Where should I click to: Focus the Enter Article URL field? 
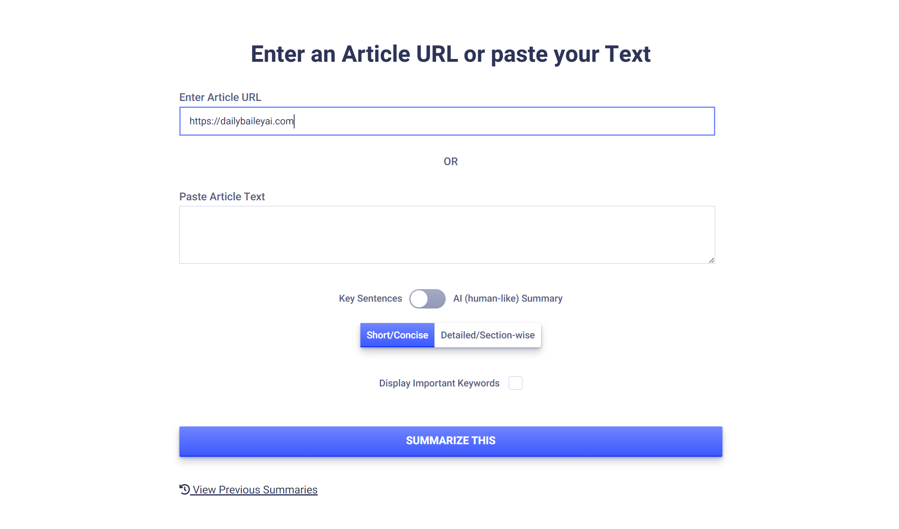(x=447, y=121)
